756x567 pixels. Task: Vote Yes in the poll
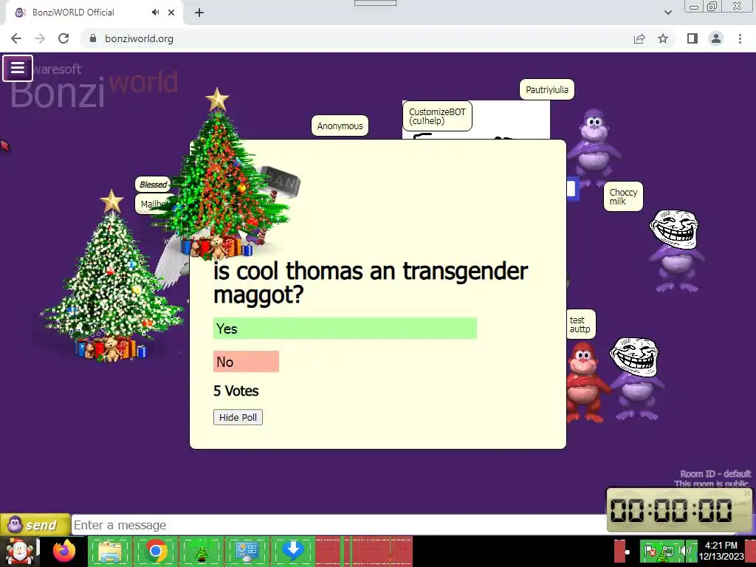pos(345,329)
